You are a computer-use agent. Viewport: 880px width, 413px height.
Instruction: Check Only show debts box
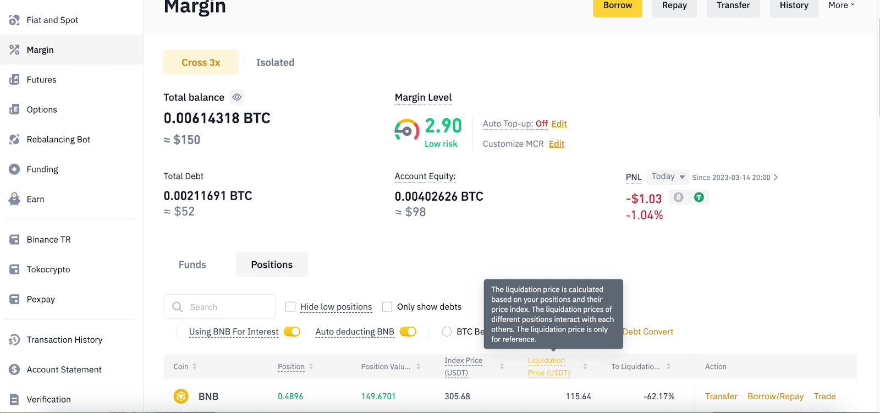[387, 307]
